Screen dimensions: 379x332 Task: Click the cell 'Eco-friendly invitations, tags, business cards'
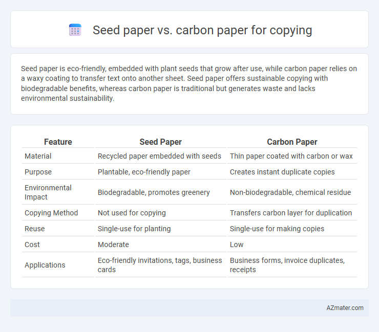(160, 265)
